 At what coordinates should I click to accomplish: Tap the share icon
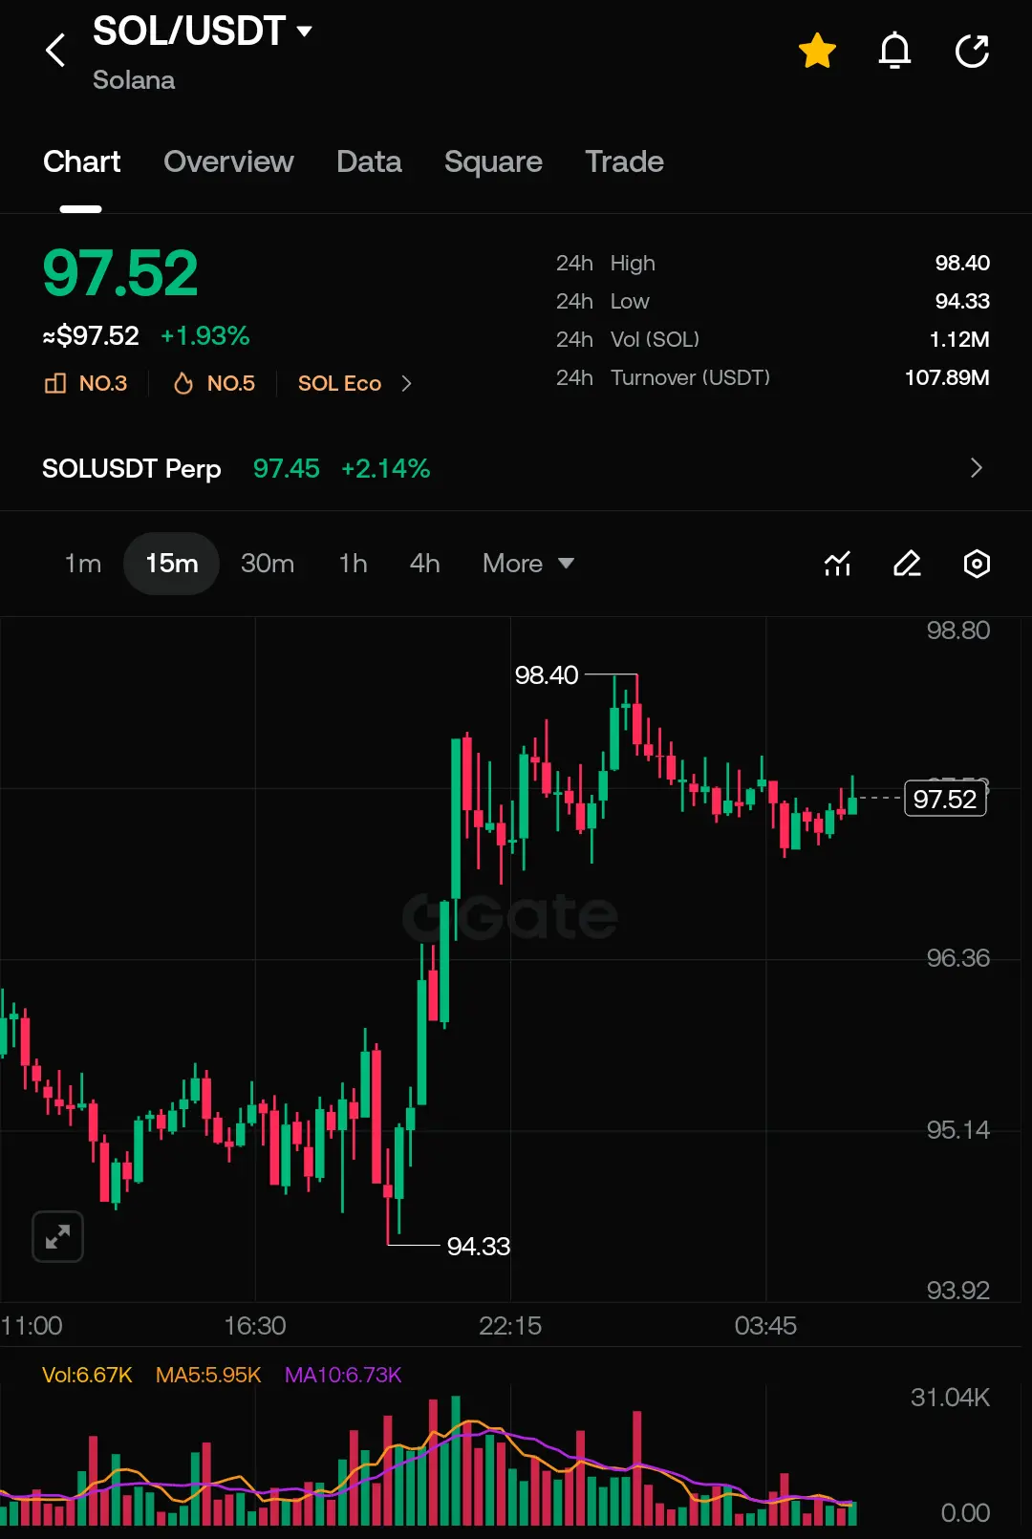pos(972,51)
